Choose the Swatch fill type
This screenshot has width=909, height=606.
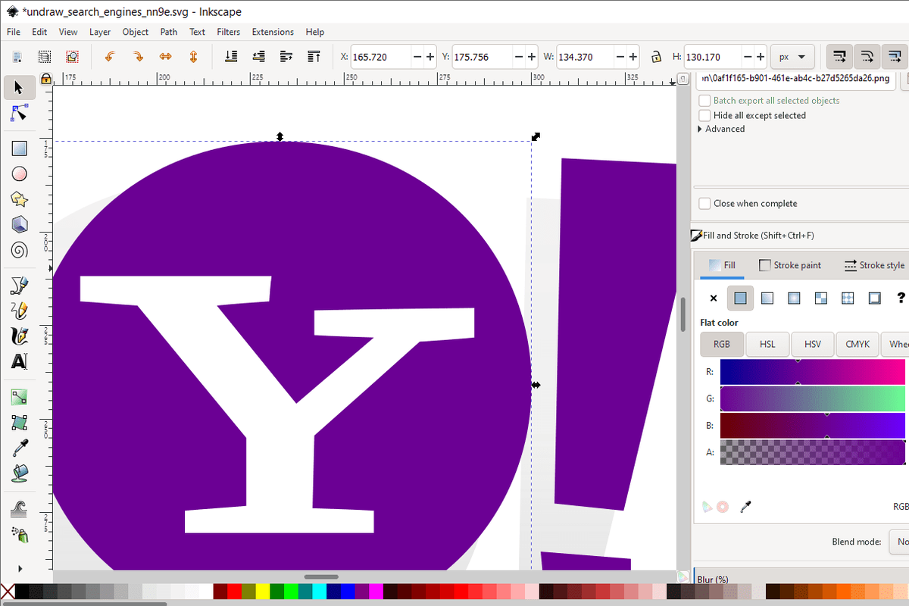pyautogui.click(x=874, y=298)
